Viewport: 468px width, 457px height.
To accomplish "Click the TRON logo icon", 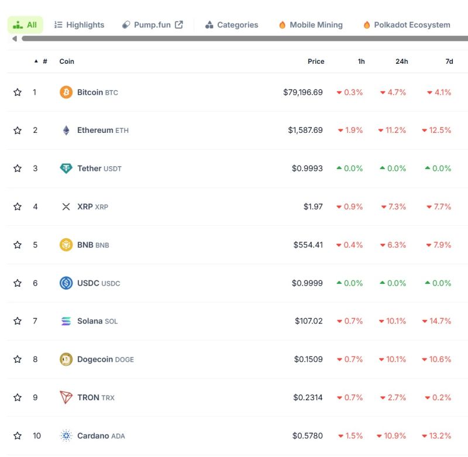I will 66,397.
